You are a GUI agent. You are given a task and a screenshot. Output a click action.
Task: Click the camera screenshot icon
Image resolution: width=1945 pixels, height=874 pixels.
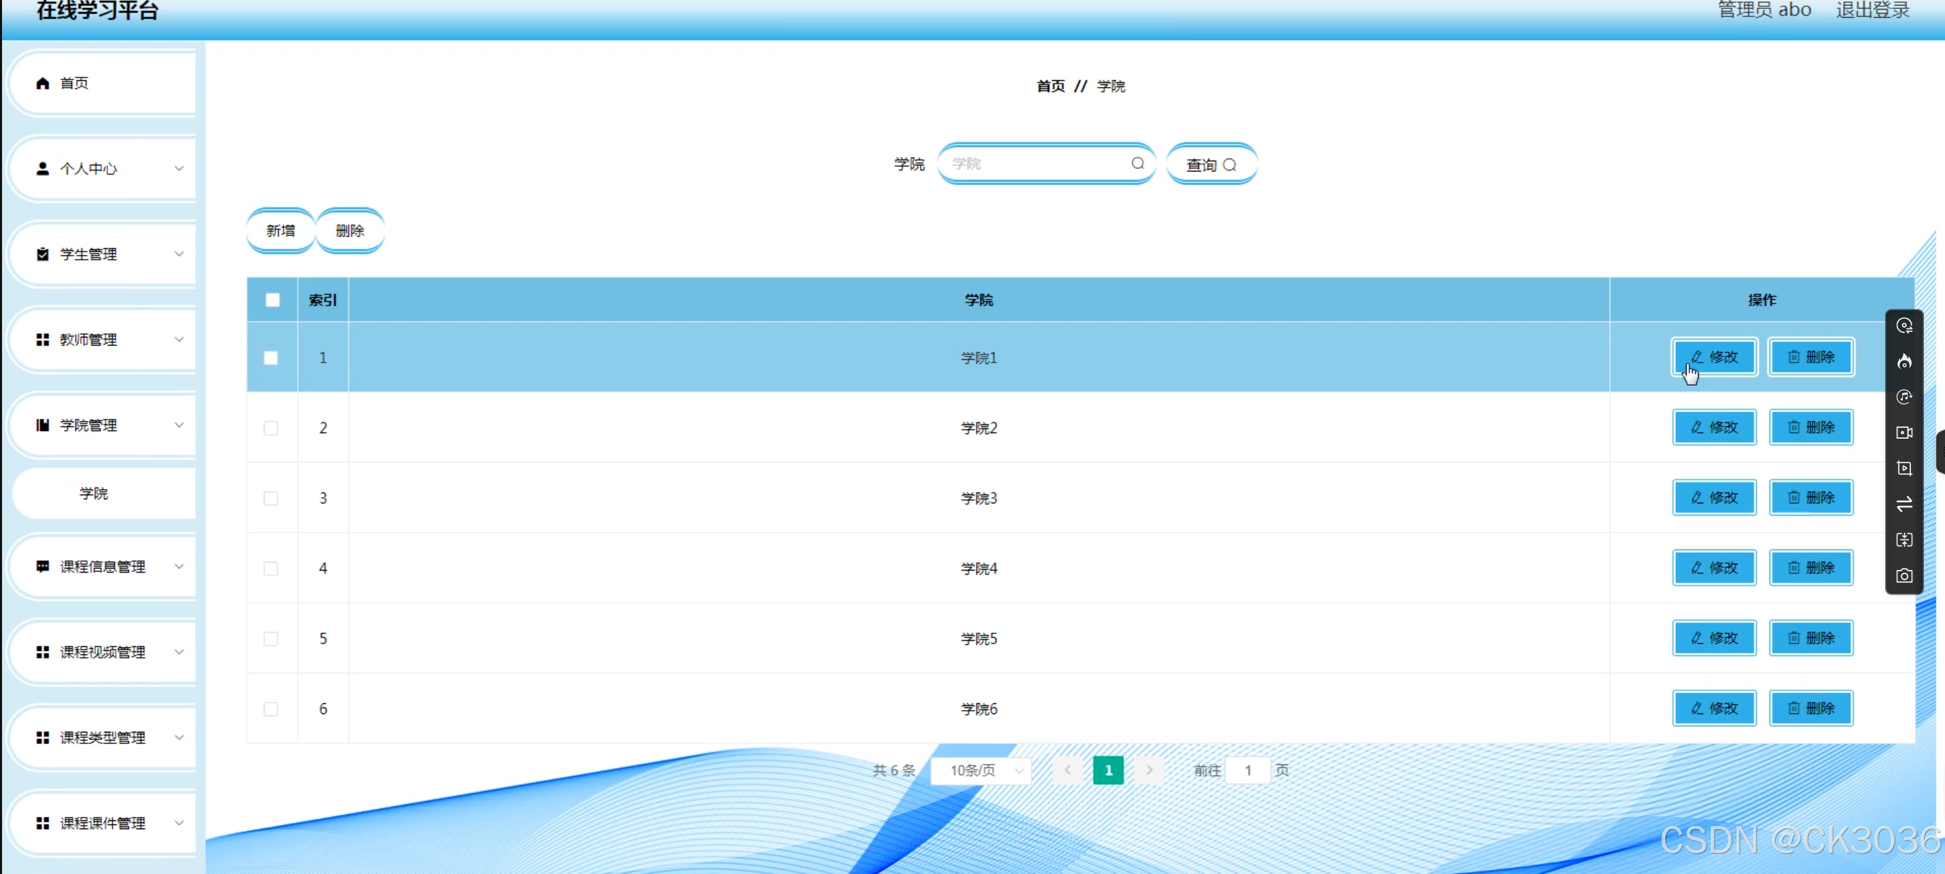tap(1904, 576)
